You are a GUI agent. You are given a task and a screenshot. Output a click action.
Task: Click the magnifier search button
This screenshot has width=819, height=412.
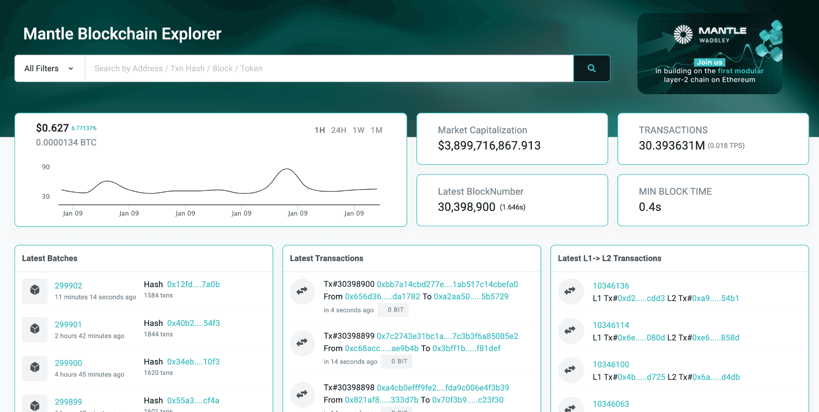(x=592, y=68)
